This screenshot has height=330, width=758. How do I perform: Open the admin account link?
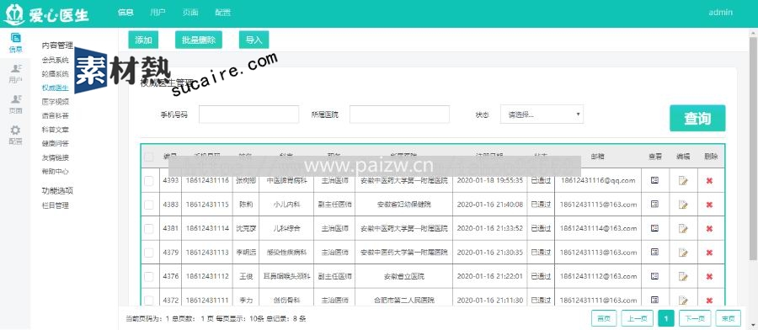coord(720,13)
